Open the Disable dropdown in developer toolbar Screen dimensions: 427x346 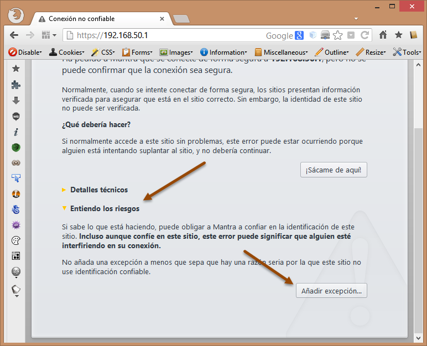(x=25, y=52)
